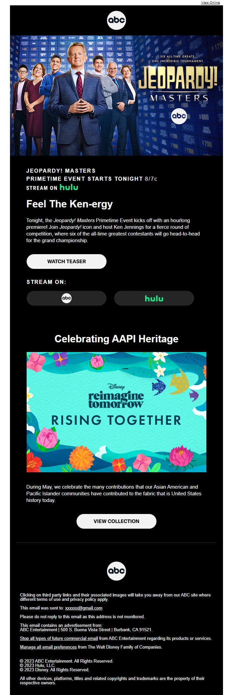The image size is (233, 695).
Task: Open the Jeopardy! Masters banner image
Action: tap(116, 96)
